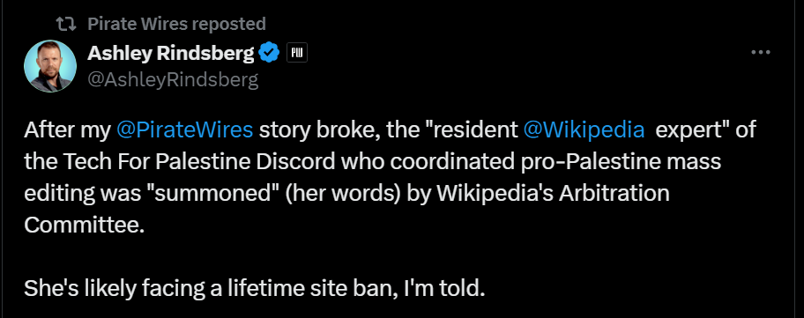Viewport: 804px width, 318px height.
Task: Click the Ashley Rindsberg display name
Action: click(171, 53)
